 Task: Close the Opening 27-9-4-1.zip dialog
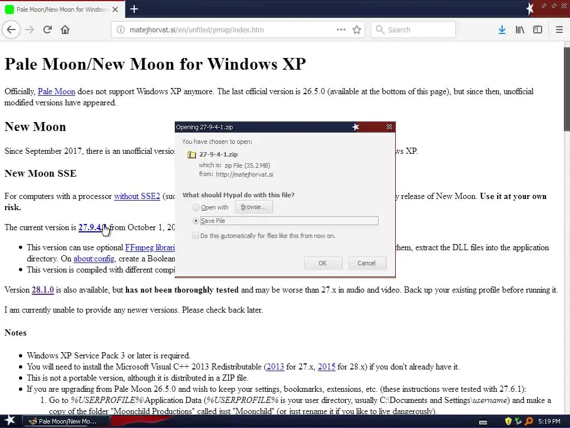coord(389,127)
